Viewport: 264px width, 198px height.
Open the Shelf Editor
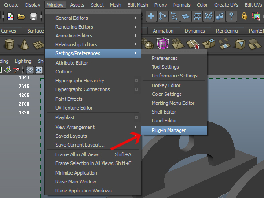[174, 112]
